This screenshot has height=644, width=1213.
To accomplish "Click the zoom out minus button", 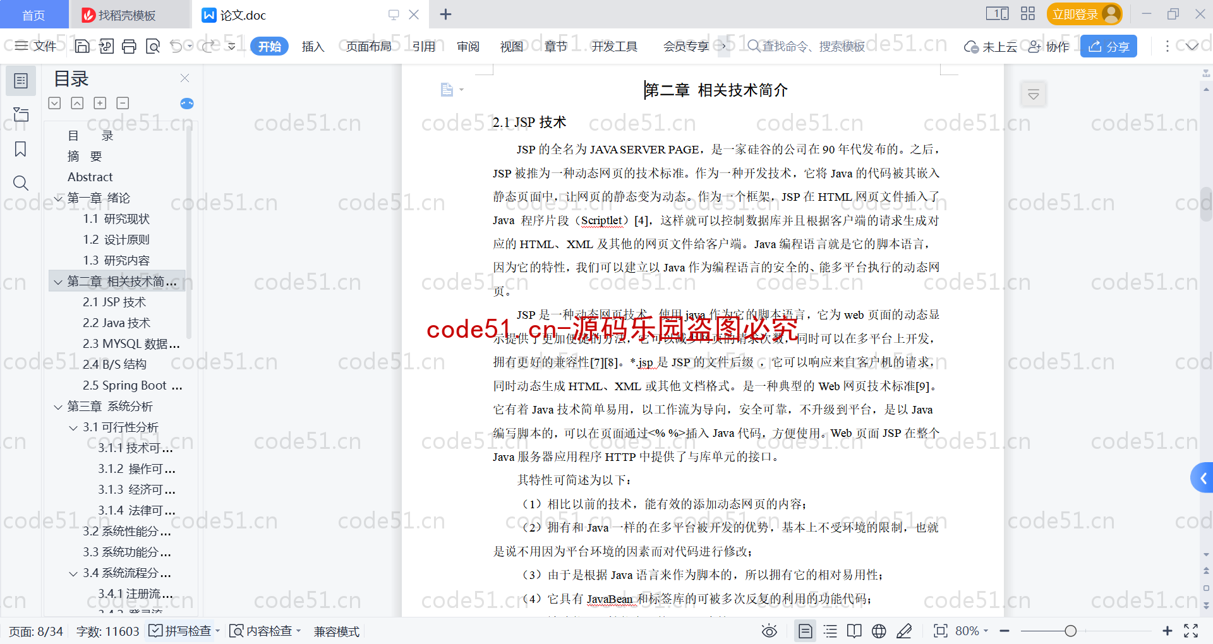I will tap(1005, 631).
